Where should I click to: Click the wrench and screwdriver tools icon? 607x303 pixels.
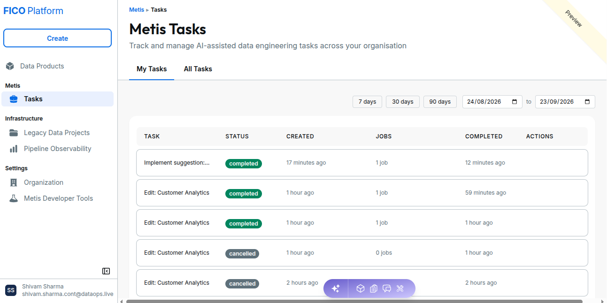click(400, 288)
